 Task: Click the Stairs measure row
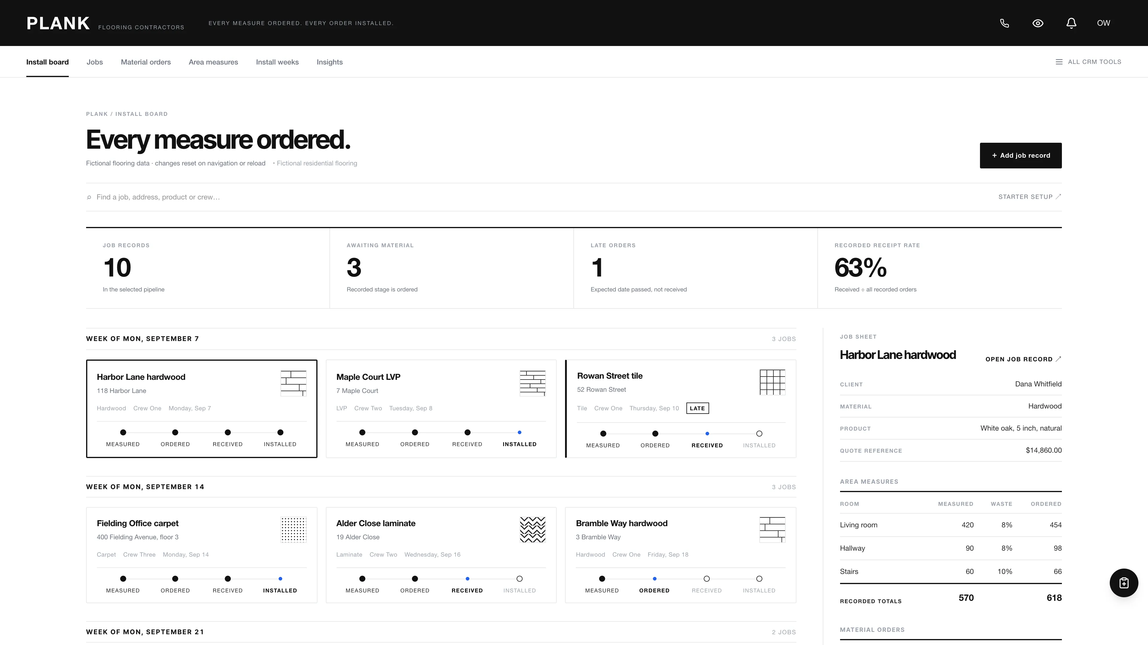click(951, 572)
